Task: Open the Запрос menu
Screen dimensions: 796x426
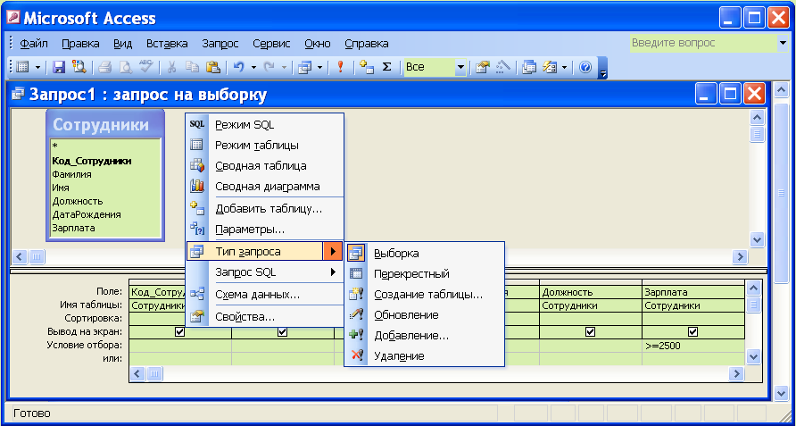Action: [x=220, y=44]
